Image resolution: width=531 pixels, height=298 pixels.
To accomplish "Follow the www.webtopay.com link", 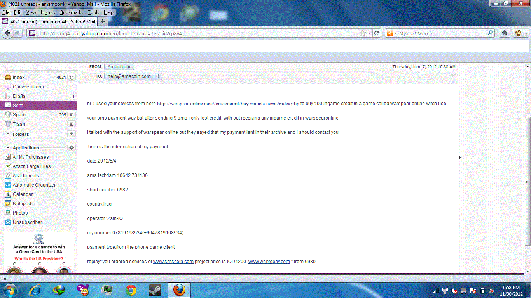I will (x=269, y=262).
